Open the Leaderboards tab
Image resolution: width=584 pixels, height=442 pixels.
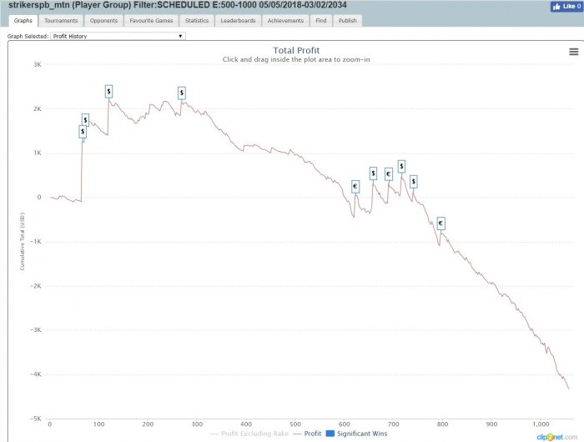[238, 21]
